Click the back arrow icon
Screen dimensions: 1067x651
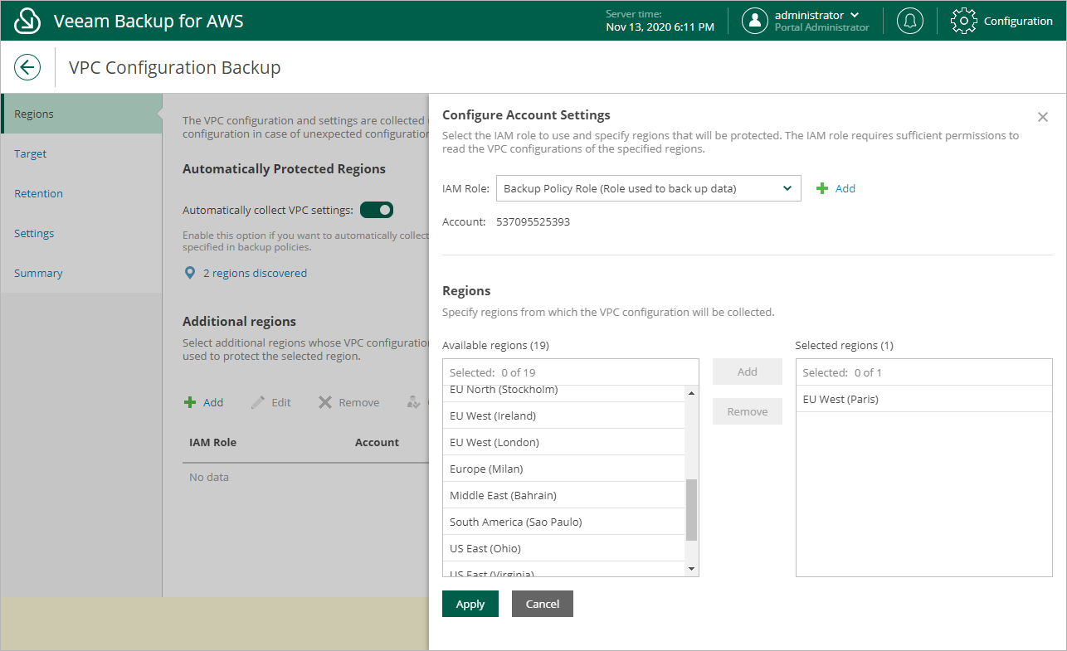[27, 67]
